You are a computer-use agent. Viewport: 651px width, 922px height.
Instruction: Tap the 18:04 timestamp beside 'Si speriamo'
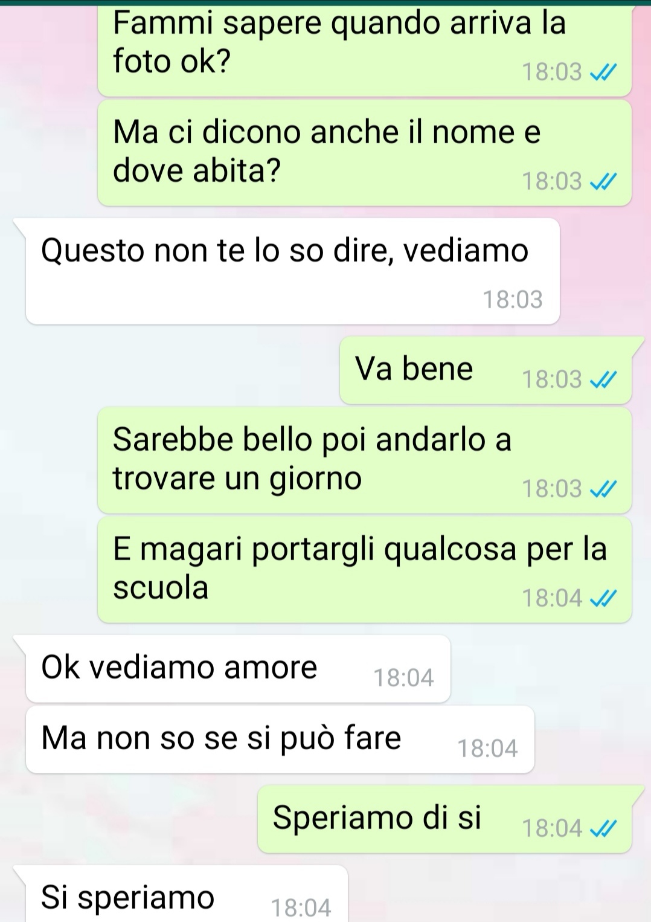coord(301,907)
